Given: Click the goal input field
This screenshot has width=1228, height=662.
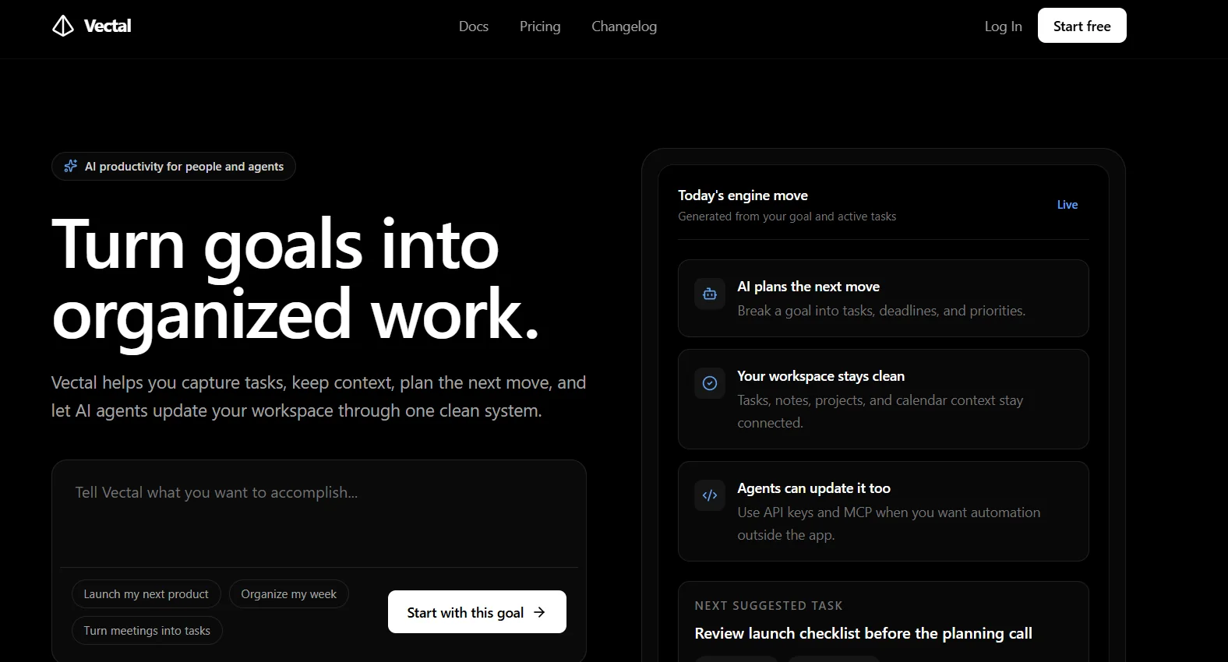Looking at the screenshot, I should pyautogui.click(x=319, y=513).
